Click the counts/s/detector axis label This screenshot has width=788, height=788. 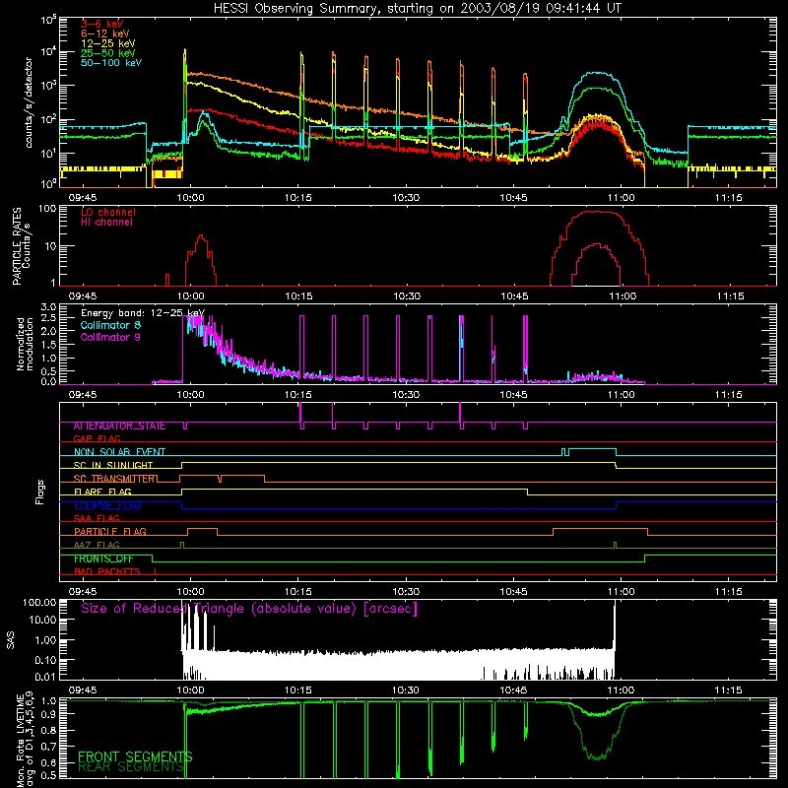coord(29,102)
